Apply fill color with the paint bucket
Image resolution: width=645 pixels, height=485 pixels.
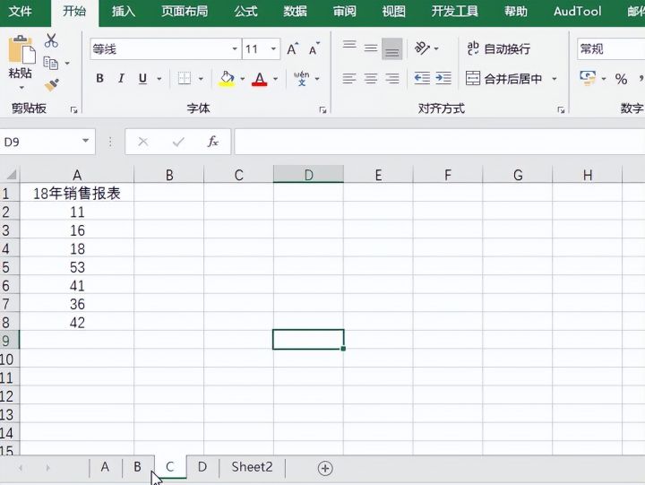(227, 78)
